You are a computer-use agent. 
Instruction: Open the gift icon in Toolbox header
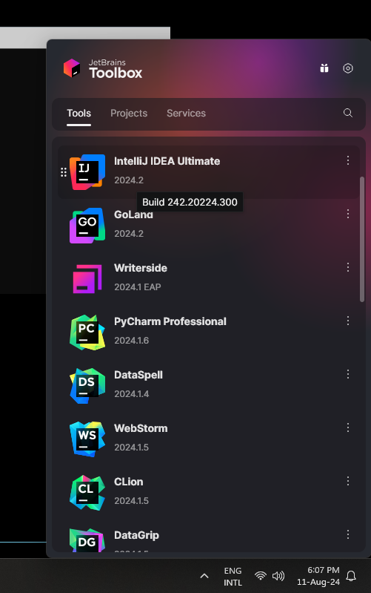pos(324,68)
